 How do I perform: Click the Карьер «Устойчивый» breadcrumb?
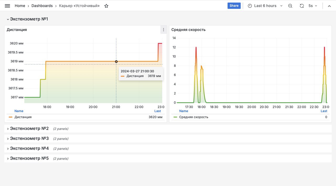pyautogui.click(x=79, y=6)
